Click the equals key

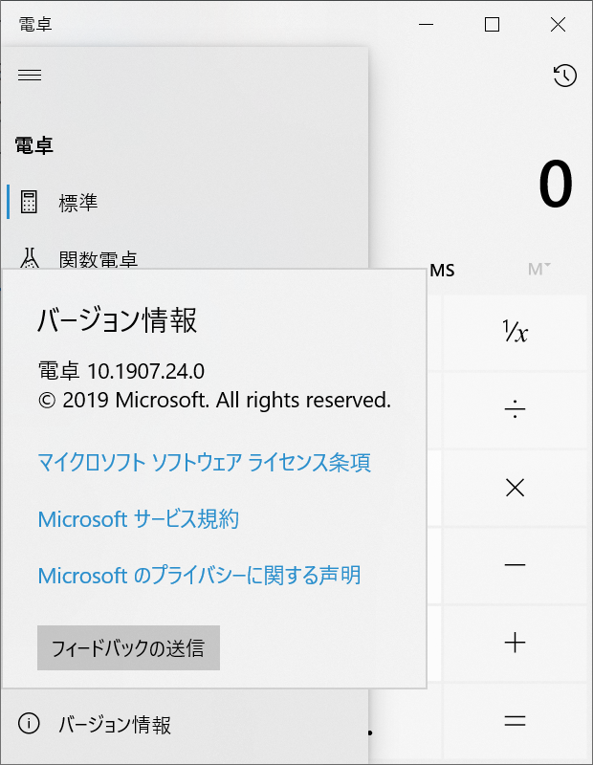[515, 721]
